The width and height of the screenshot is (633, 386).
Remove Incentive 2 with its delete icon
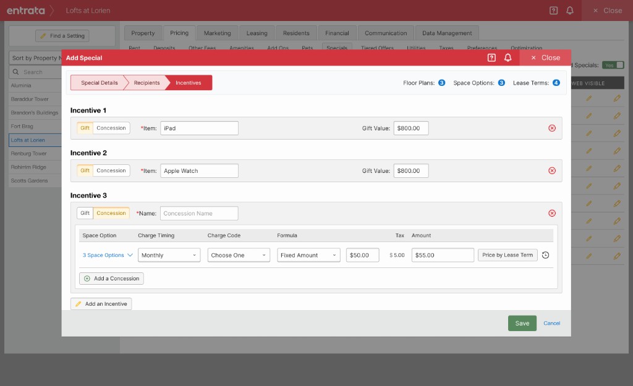tap(552, 170)
